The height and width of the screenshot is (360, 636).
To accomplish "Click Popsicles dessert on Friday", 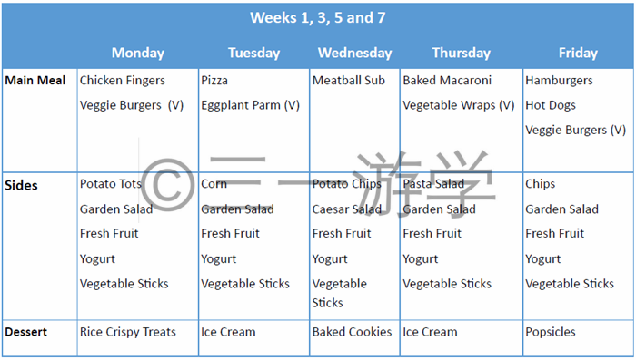I will pos(551,332).
